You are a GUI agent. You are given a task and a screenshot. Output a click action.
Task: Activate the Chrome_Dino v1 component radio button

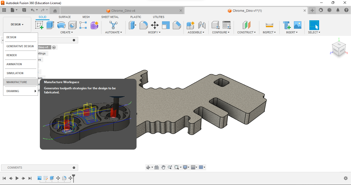[54, 47]
